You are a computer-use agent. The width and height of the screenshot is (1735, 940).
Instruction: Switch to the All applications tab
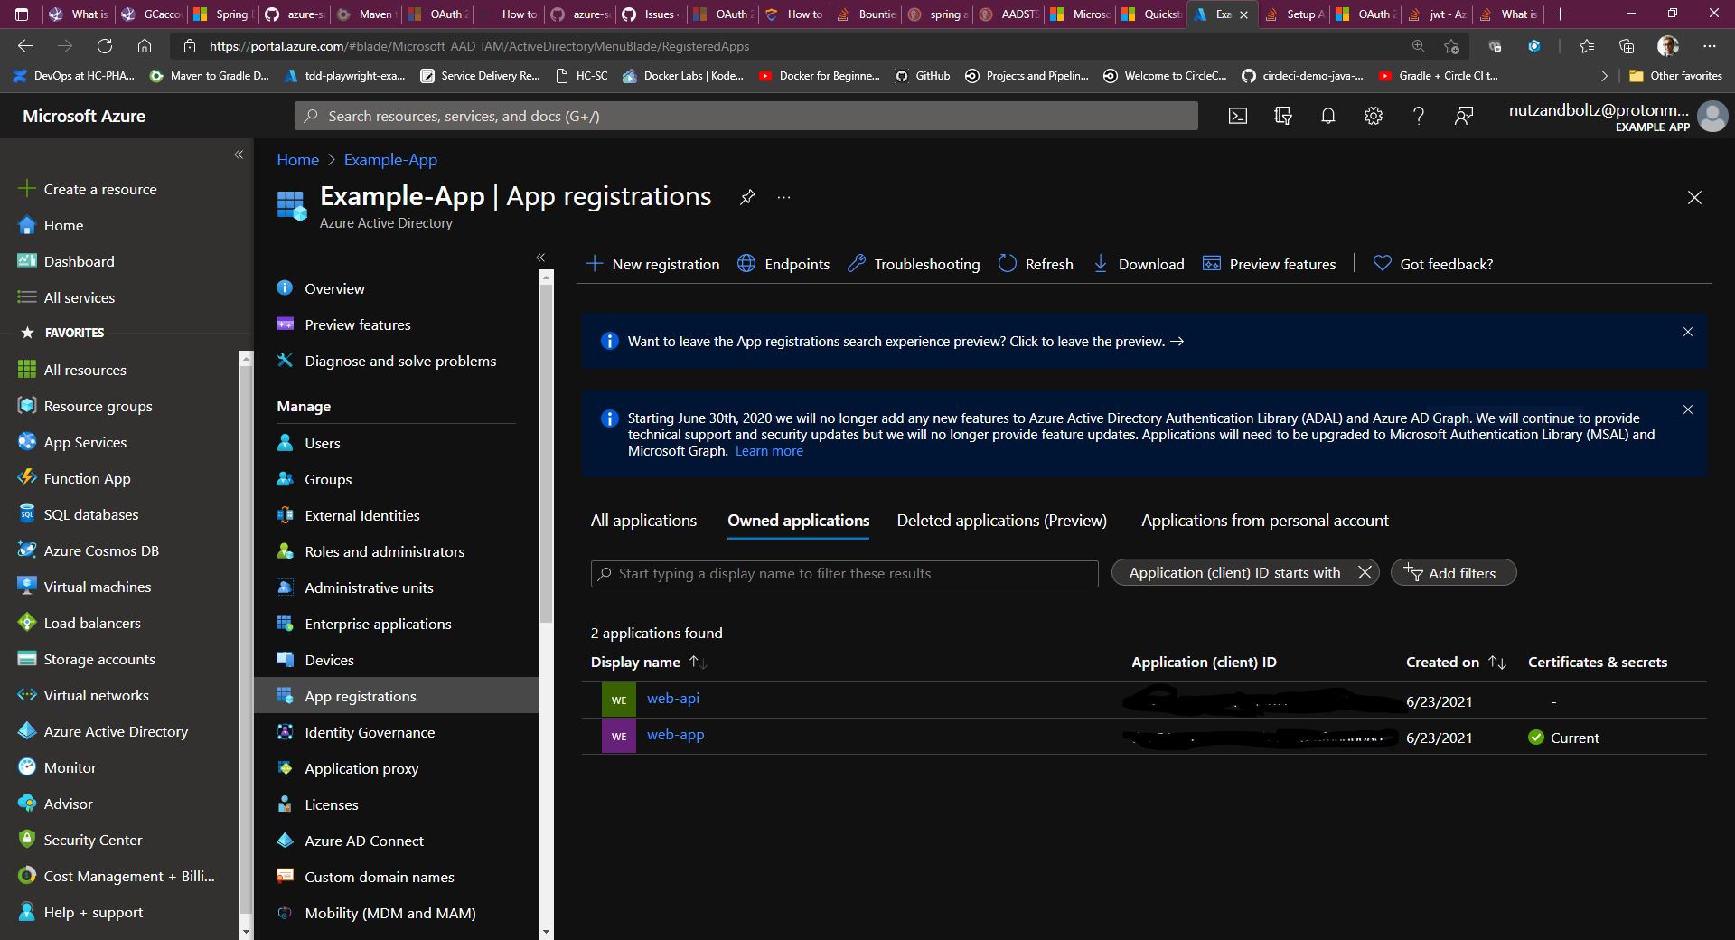(x=642, y=520)
